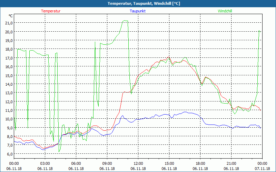Click the 8,0 y-axis label
The image size is (276, 172).
click(10, 136)
